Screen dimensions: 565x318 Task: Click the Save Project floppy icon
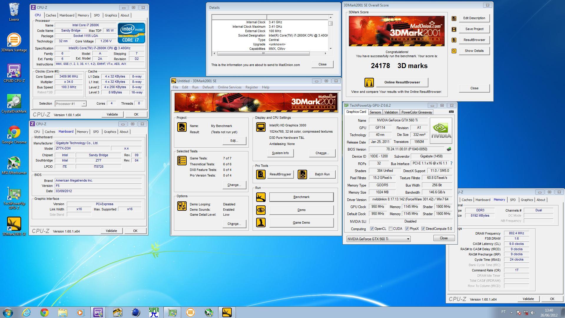pyautogui.click(x=454, y=29)
